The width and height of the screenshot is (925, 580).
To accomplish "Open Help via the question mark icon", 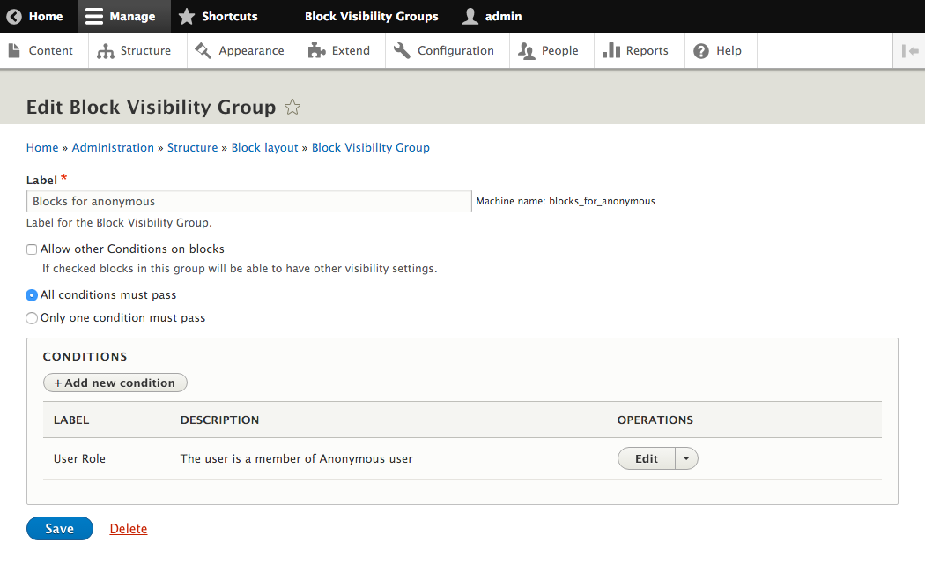I will coord(699,51).
